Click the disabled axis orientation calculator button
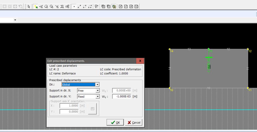Screen dimensions: 257x132 [92, 109]
